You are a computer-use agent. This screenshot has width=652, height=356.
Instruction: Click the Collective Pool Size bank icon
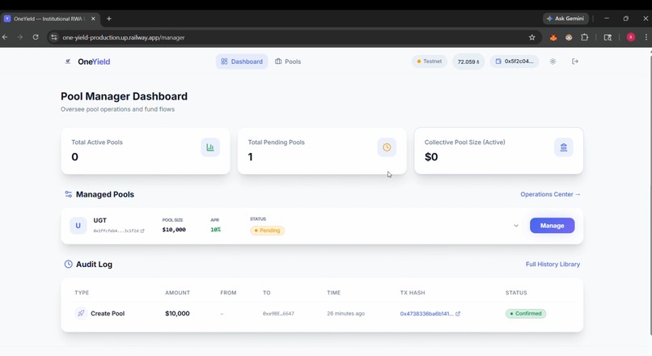coord(564,147)
